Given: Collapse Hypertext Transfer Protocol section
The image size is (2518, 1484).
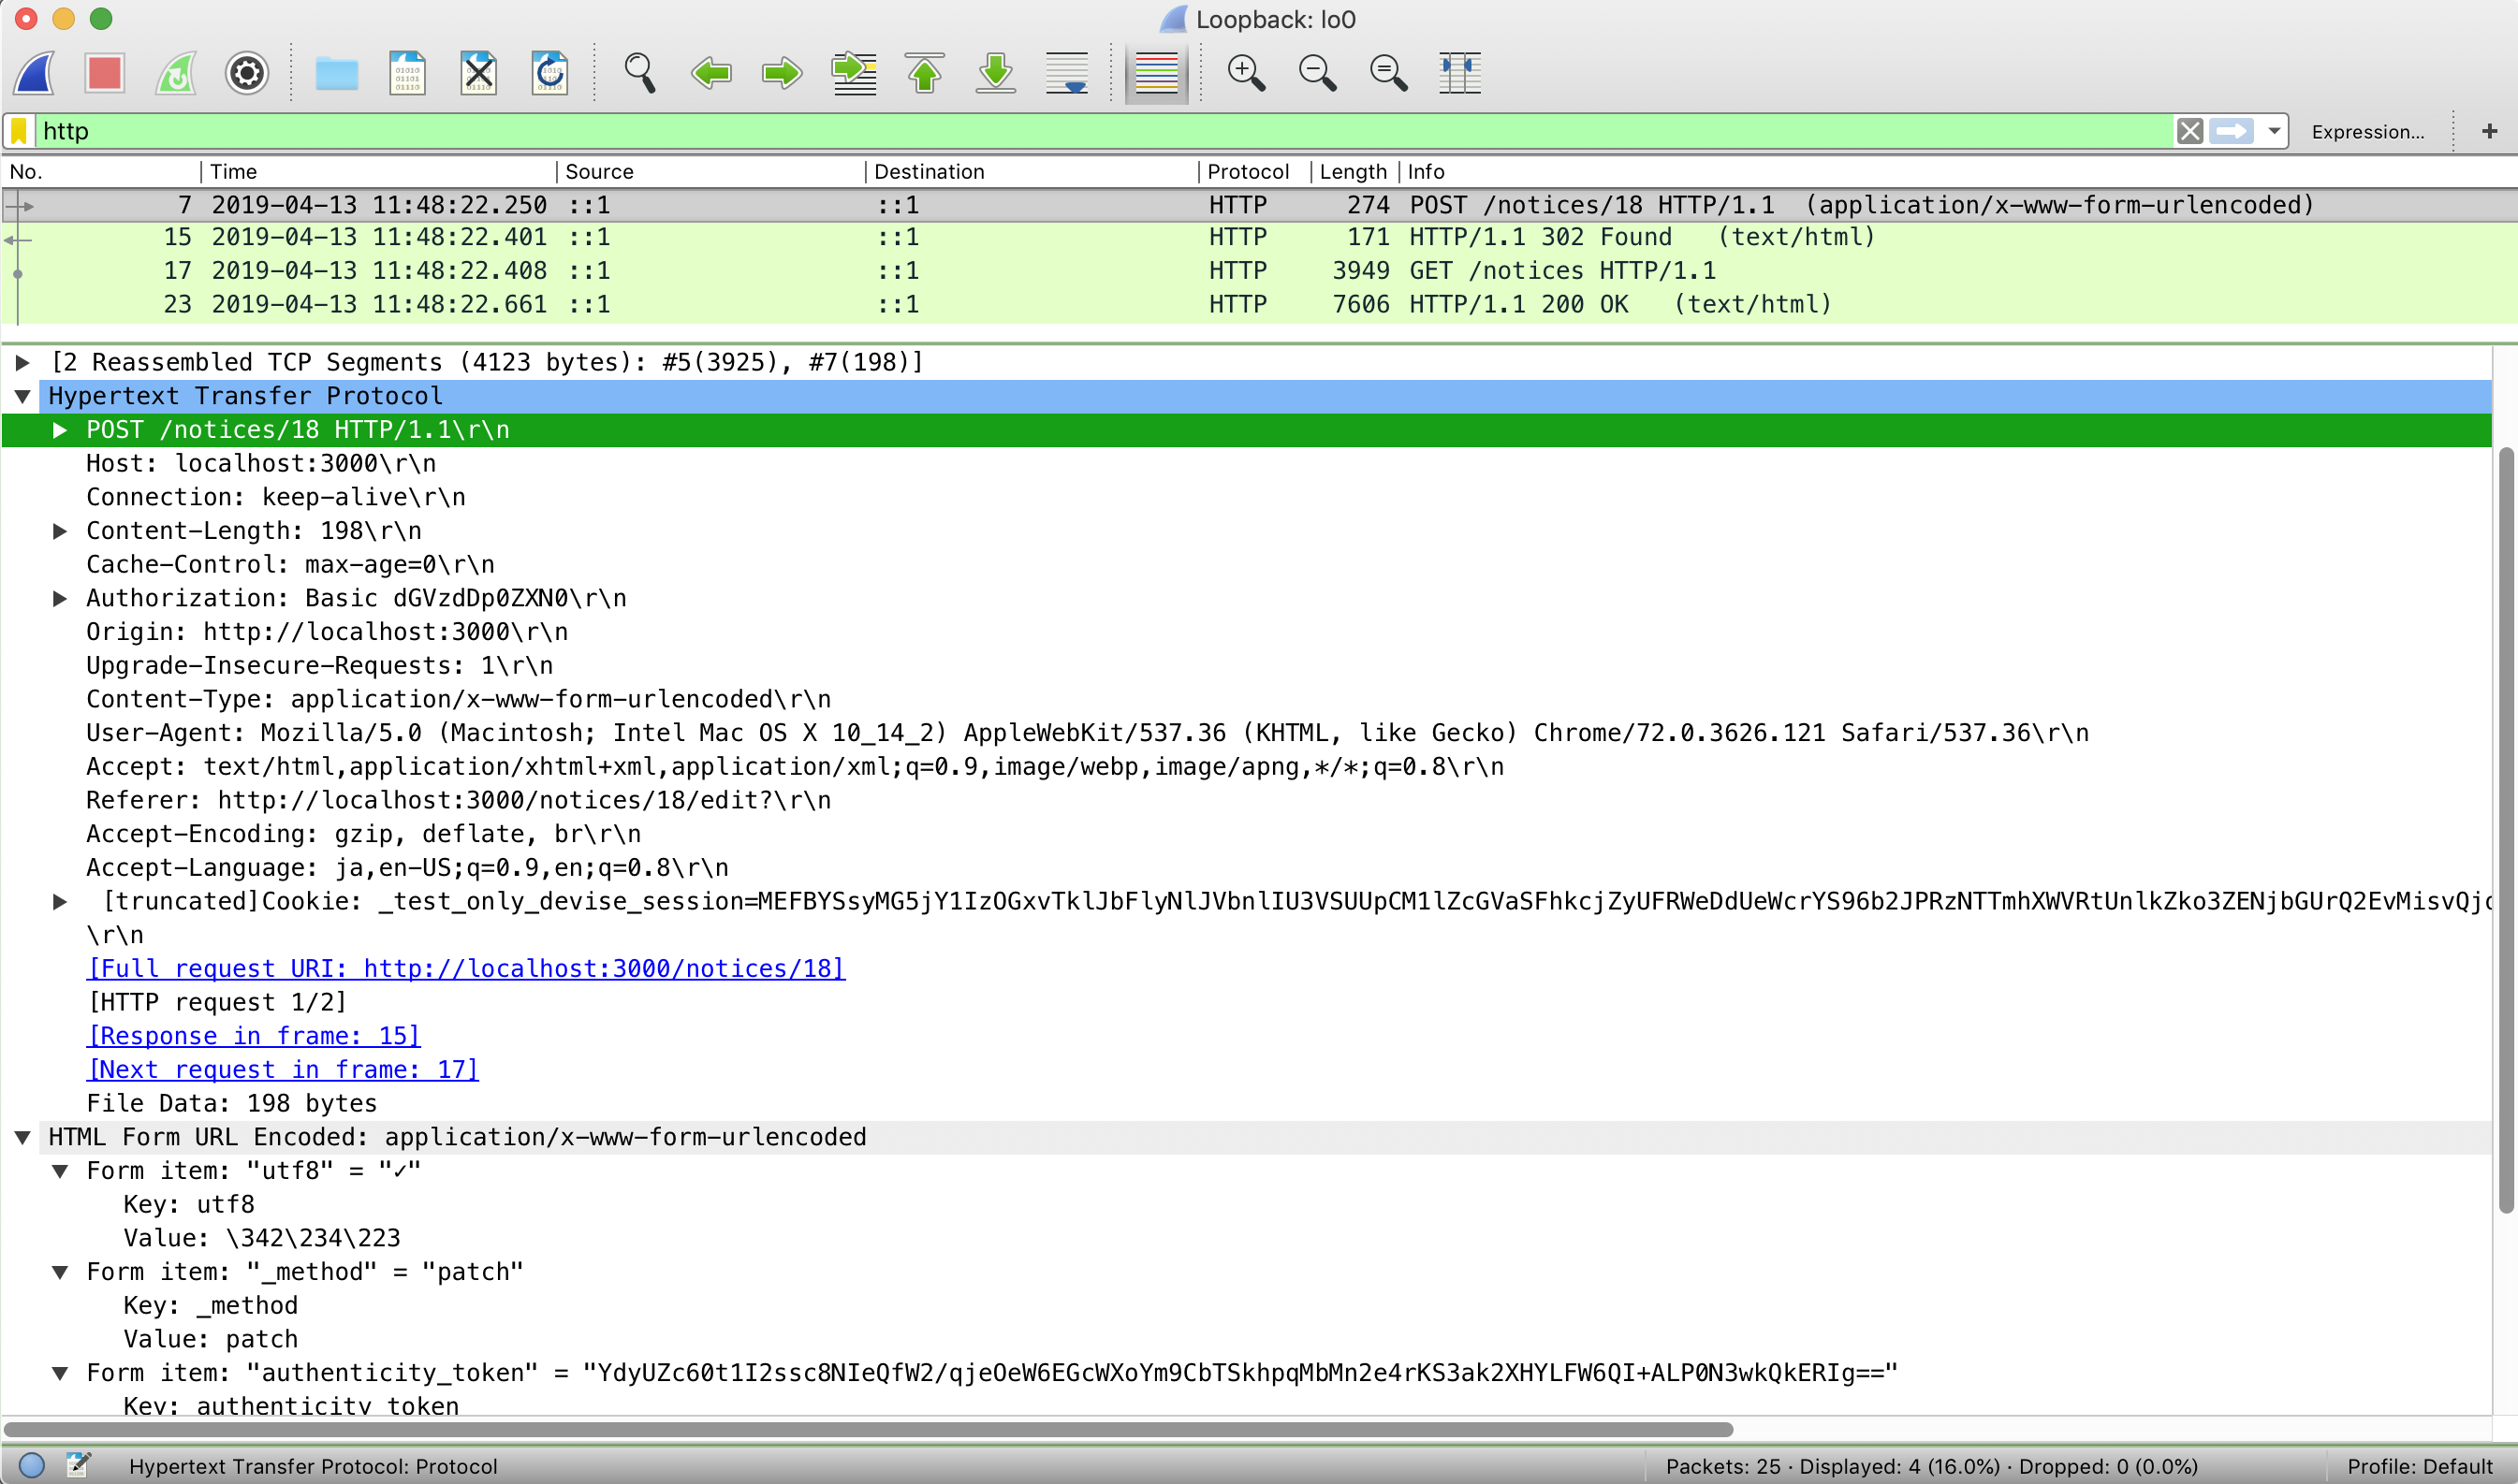Looking at the screenshot, I should coord(22,396).
